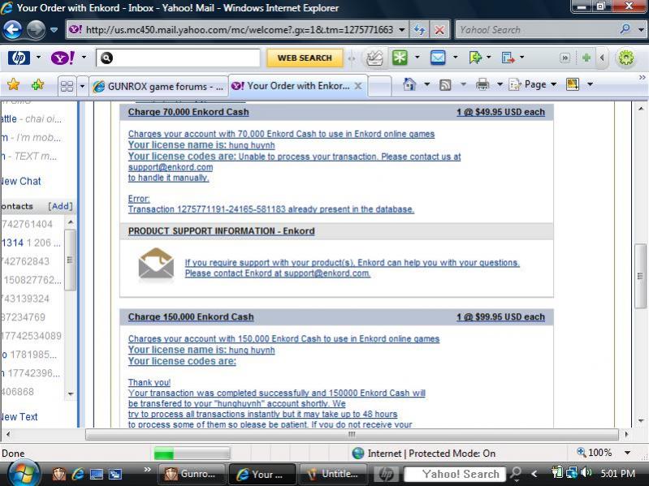Open the Quick Tabs grid view
Image resolution: width=649 pixels, height=486 pixels.
tap(67, 85)
